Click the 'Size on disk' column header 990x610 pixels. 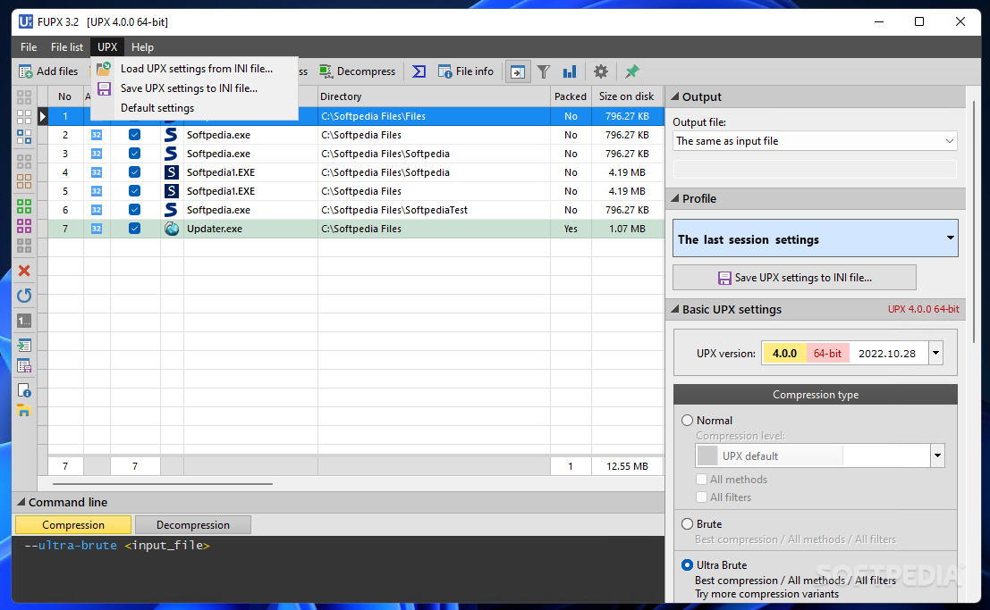tap(627, 96)
